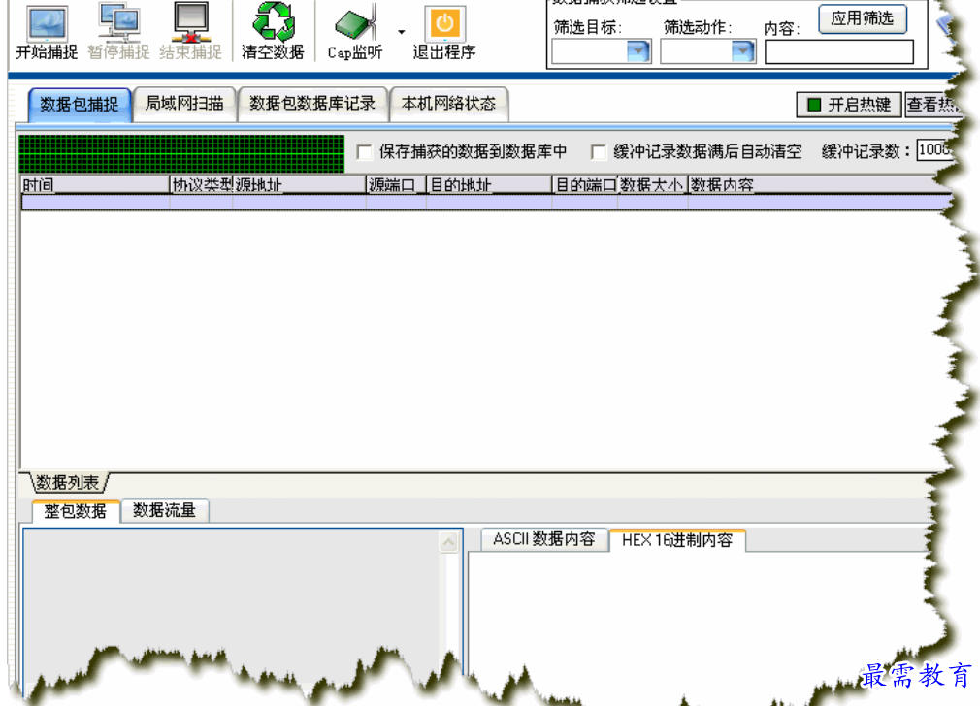Viewport: 980px width, 706px height.
Task: Open the arrow next to Cap监听
Action: coord(401,31)
